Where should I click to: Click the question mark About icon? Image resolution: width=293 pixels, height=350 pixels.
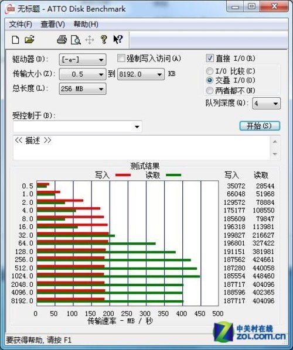[x=104, y=40]
